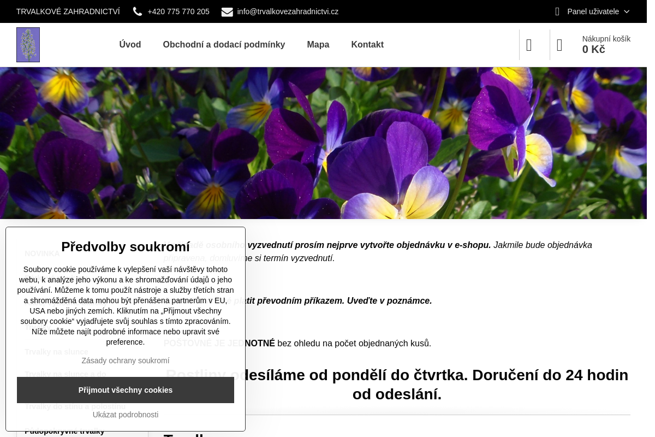Click TRVALKOVÉ ZAHRADNICTVÍ site title
This screenshot has width=655, height=437.
pos(68,11)
